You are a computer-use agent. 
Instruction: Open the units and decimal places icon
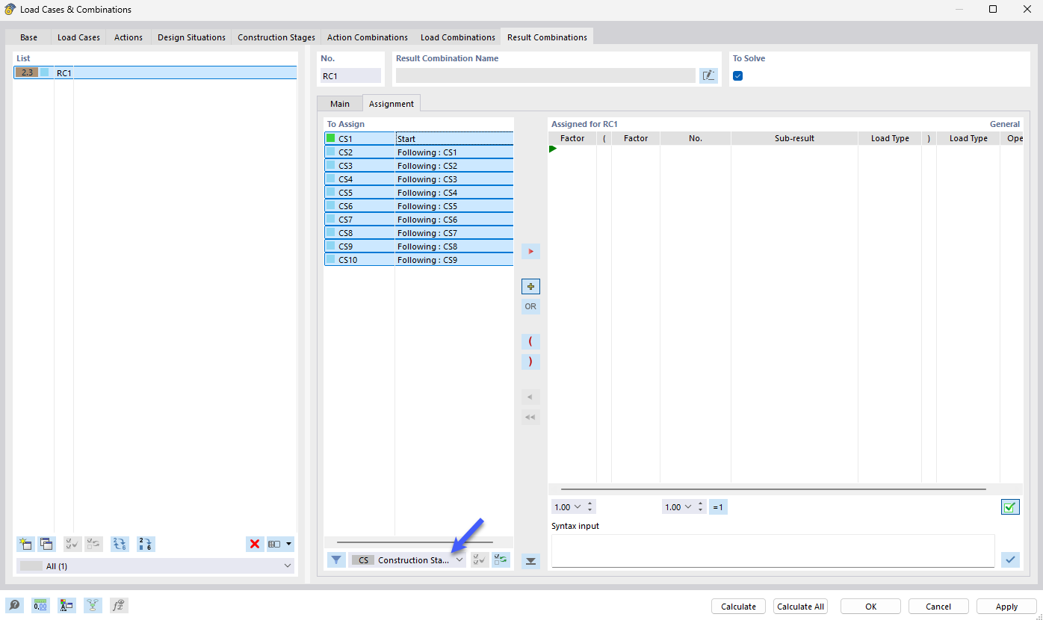[x=40, y=606]
